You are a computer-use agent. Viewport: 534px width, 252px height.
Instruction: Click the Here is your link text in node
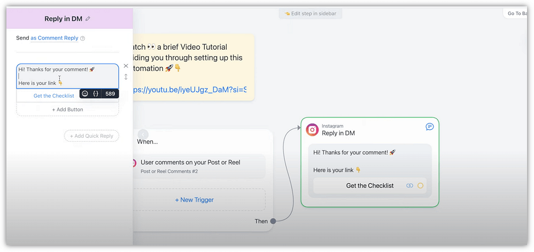337,170
